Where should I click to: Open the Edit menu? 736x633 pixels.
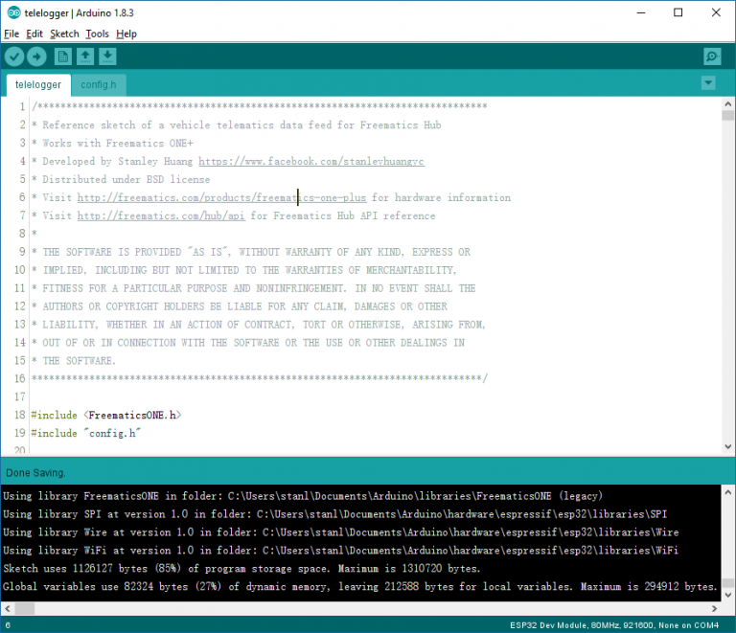point(34,34)
